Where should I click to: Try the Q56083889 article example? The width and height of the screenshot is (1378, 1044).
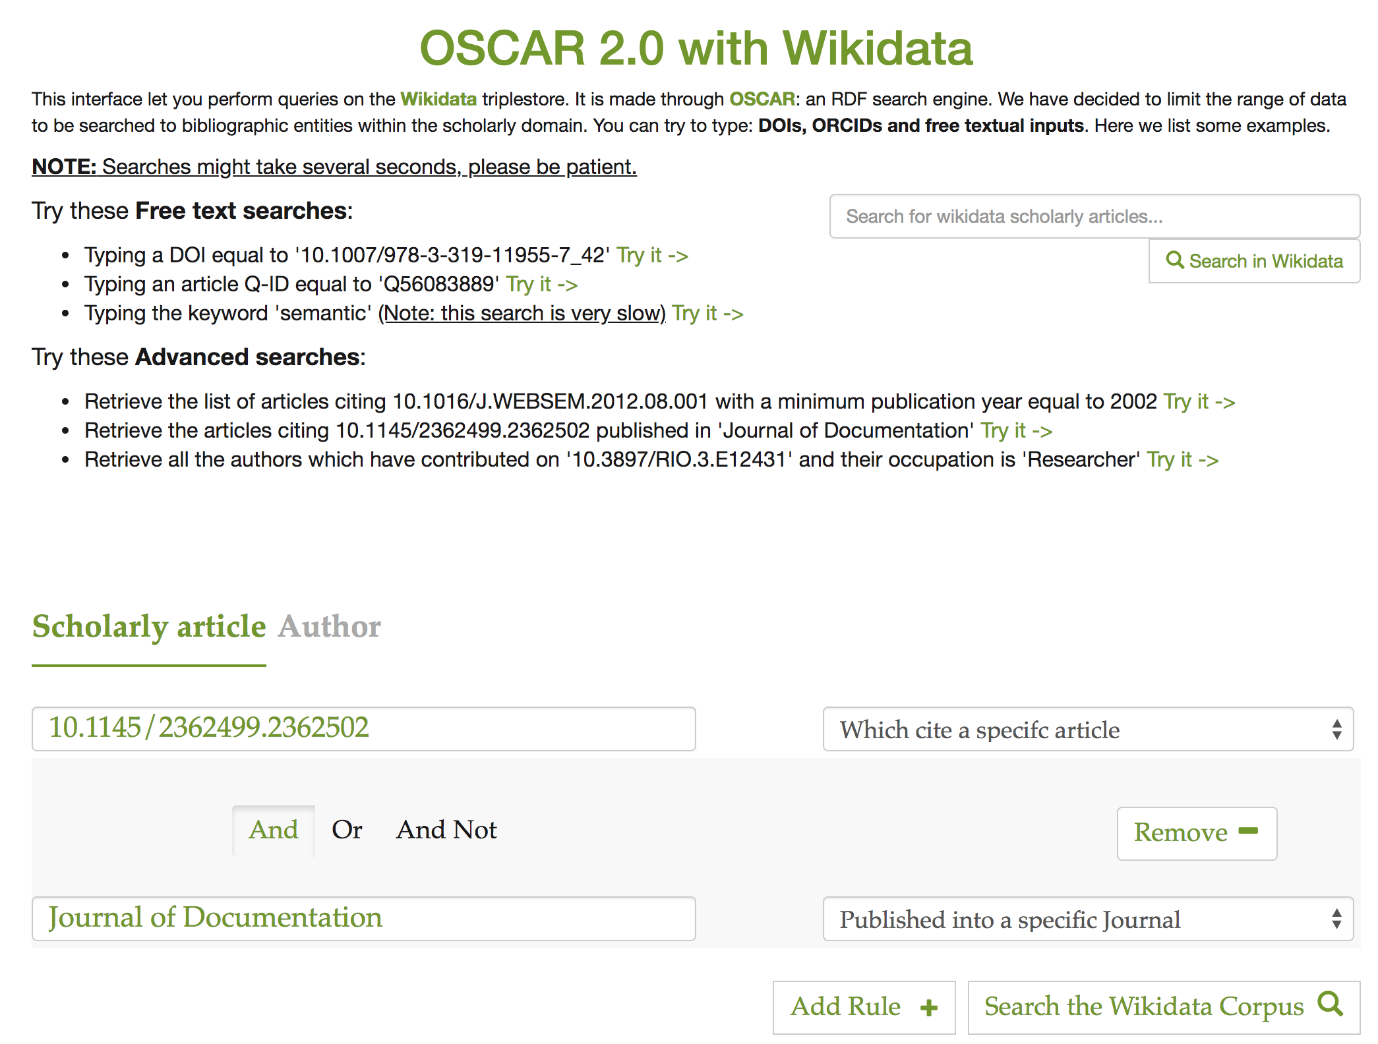click(x=541, y=284)
